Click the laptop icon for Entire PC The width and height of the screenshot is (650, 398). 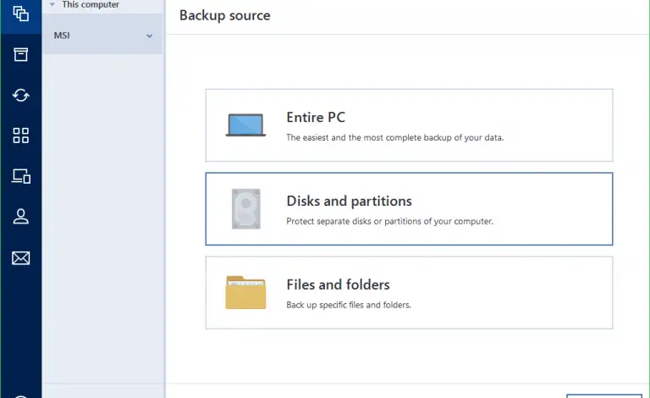(245, 125)
